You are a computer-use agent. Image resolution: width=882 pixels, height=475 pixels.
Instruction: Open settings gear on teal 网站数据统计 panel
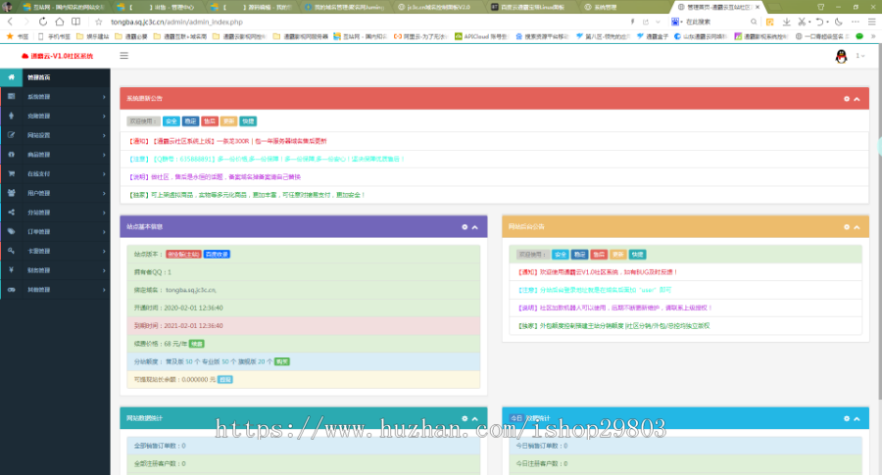click(x=465, y=419)
